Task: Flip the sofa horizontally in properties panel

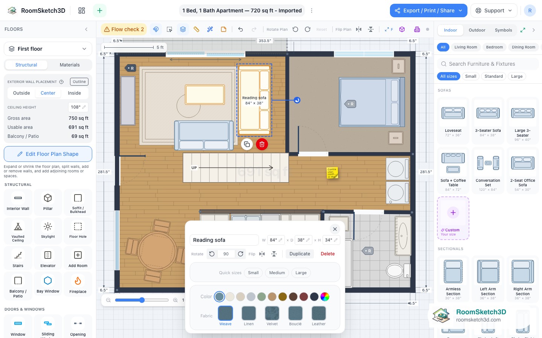Action: tap(262, 254)
